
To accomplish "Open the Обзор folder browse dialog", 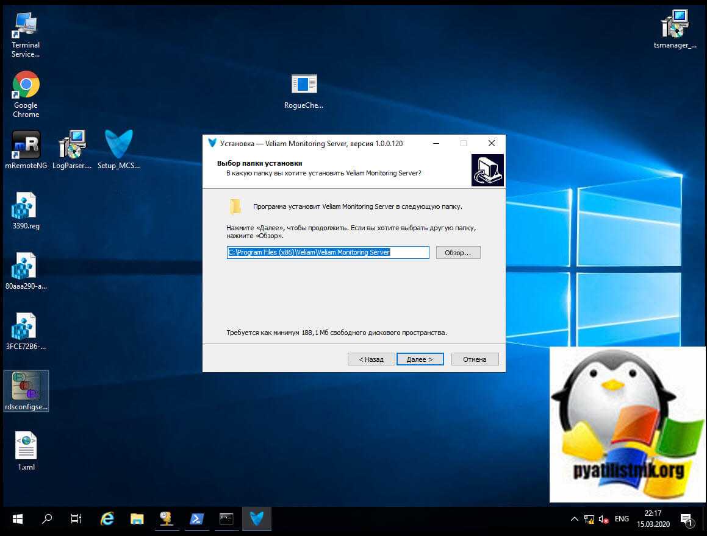I will tap(458, 253).
